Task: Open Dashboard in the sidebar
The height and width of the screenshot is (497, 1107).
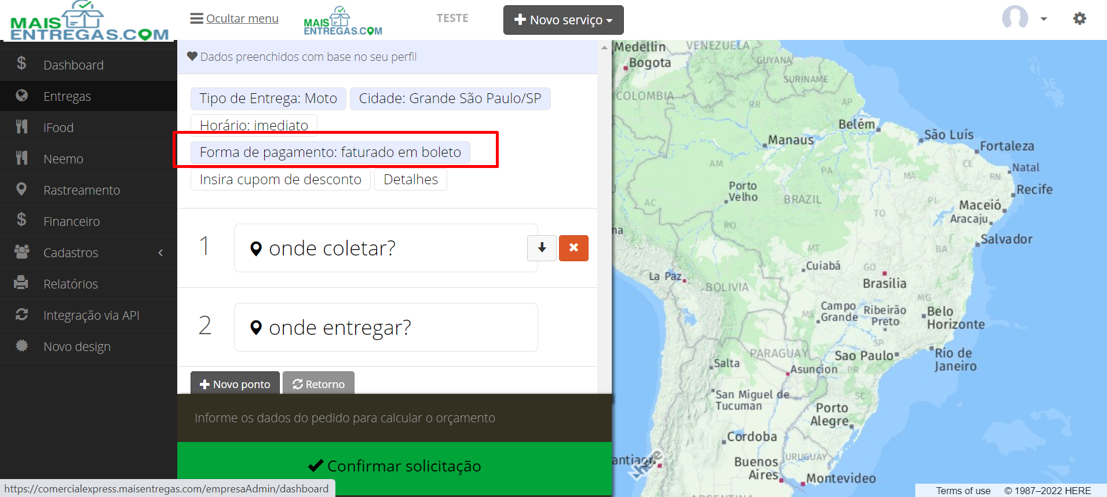Action: pos(88,65)
